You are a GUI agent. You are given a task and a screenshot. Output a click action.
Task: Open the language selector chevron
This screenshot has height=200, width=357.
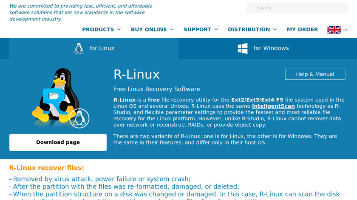pos(345,30)
